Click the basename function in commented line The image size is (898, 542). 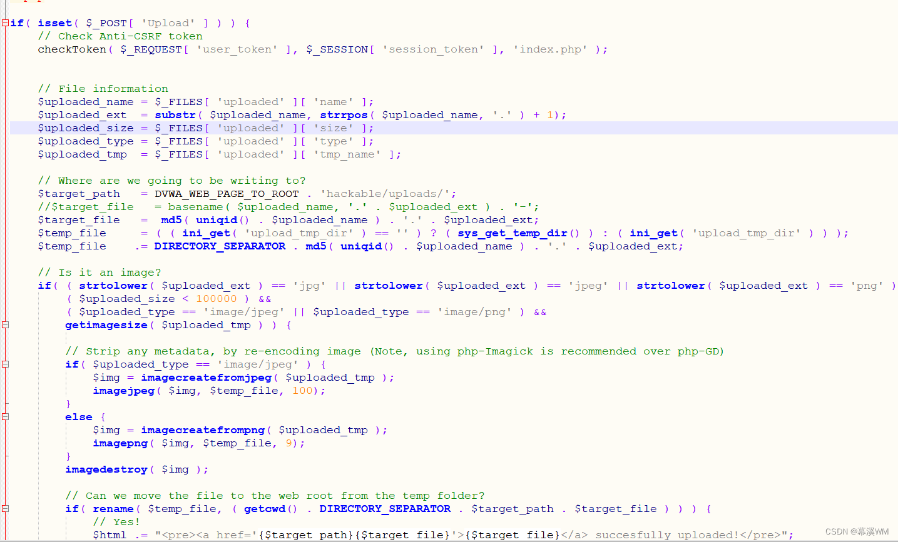pyautogui.click(x=195, y=207)
